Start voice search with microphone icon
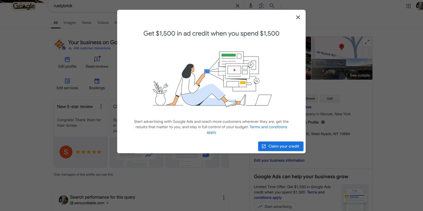The image size is (423, 211). (x=251, y=6)
